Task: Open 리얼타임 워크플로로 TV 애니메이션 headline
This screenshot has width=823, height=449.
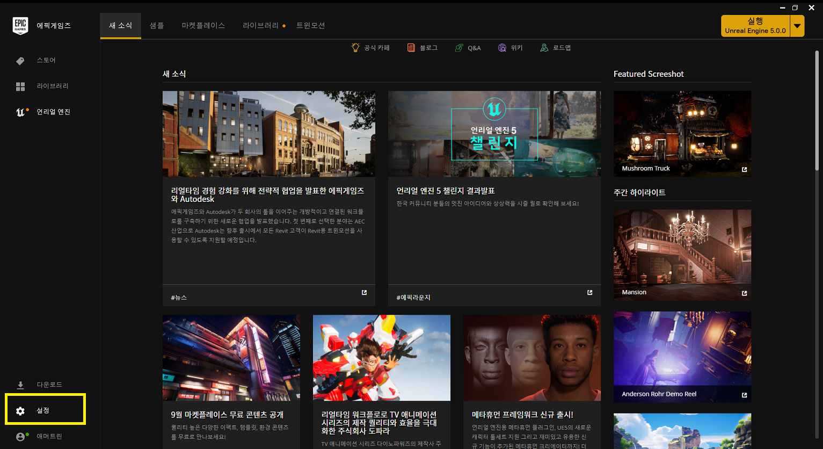Action: click(379, 423)
